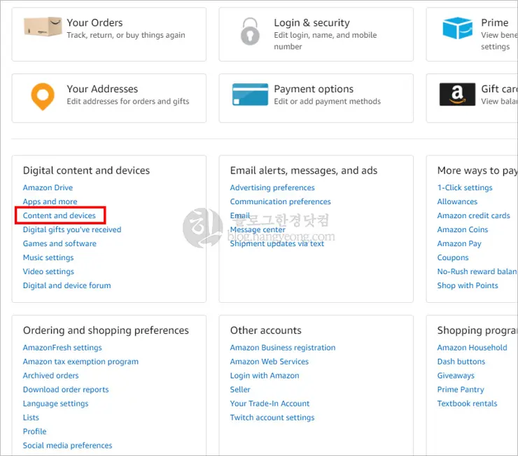Click the orange Your Addresses location pin icon

(43, 96)
